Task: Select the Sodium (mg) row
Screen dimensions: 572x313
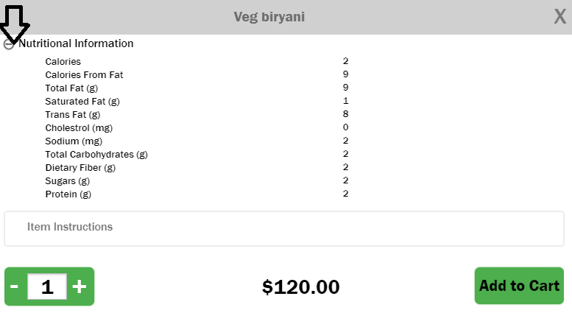Action: pyautogui.click(x=74, y=141)
